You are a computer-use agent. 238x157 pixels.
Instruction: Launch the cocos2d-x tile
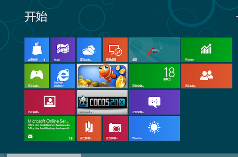(102, 102)
